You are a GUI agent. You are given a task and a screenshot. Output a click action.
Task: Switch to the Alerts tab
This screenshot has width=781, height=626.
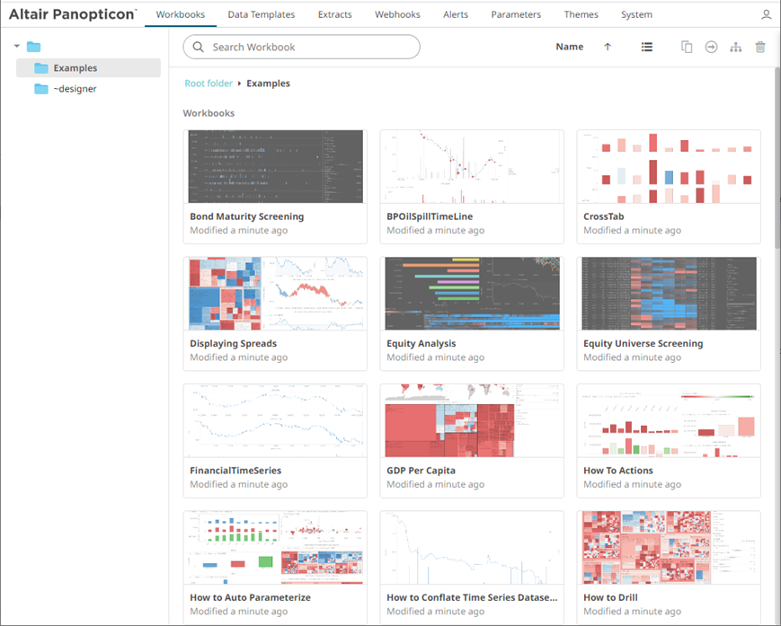pyautogui.click(x=455, y=15)
